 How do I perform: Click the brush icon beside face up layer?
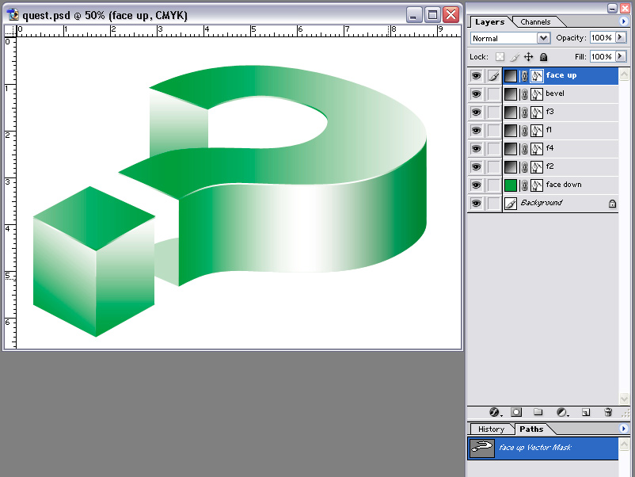click(493, 76)
